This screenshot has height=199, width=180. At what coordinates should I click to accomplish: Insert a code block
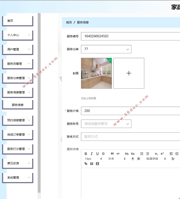tap(118, 154)
